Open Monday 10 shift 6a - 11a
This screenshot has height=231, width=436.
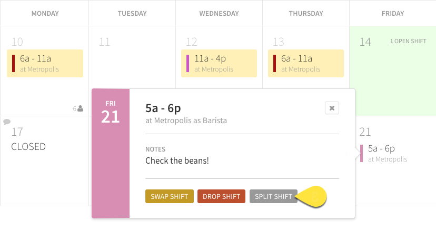(45, 63)
